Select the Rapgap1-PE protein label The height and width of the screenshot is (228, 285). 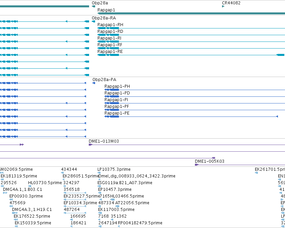(117, 113)
